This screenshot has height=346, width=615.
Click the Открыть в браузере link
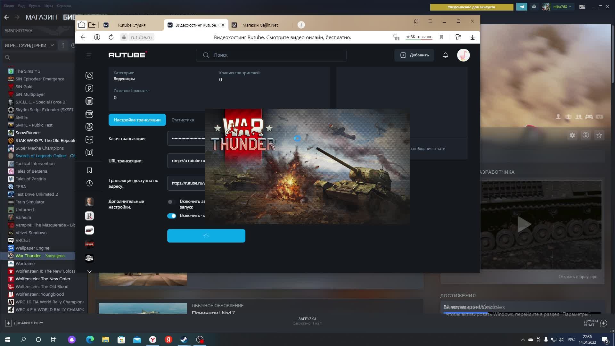pos(578,277)
